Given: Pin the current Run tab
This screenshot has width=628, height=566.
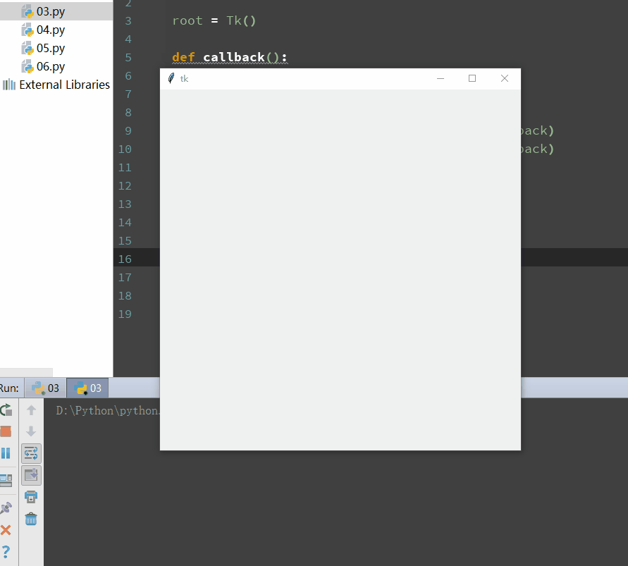Looking at the screenshot, I should point(6,508).
